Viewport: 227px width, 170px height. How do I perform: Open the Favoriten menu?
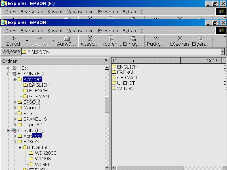[108, 31]
